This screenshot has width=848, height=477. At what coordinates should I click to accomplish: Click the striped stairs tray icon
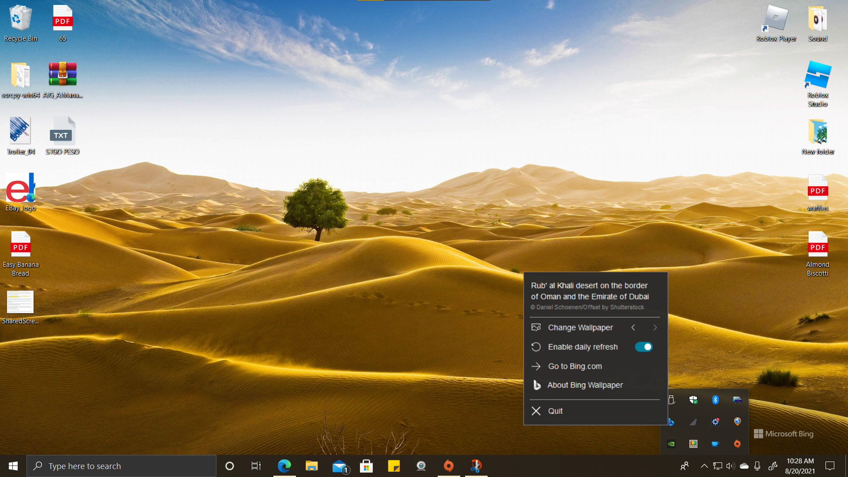693,422
